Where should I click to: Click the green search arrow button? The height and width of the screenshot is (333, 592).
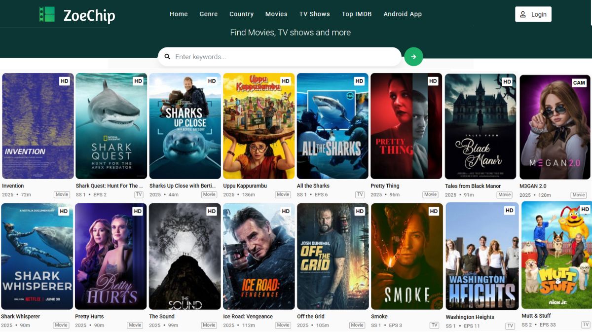click(x=413, y=57)
